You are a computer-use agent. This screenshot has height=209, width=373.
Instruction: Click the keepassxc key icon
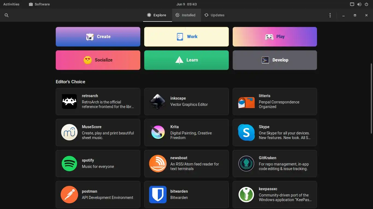coord(246,195)
